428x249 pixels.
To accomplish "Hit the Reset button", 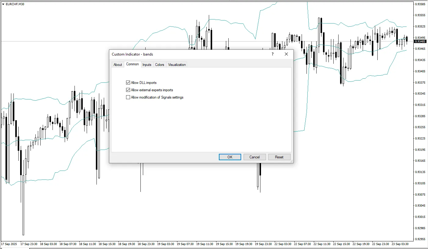I will click(279, 157).
